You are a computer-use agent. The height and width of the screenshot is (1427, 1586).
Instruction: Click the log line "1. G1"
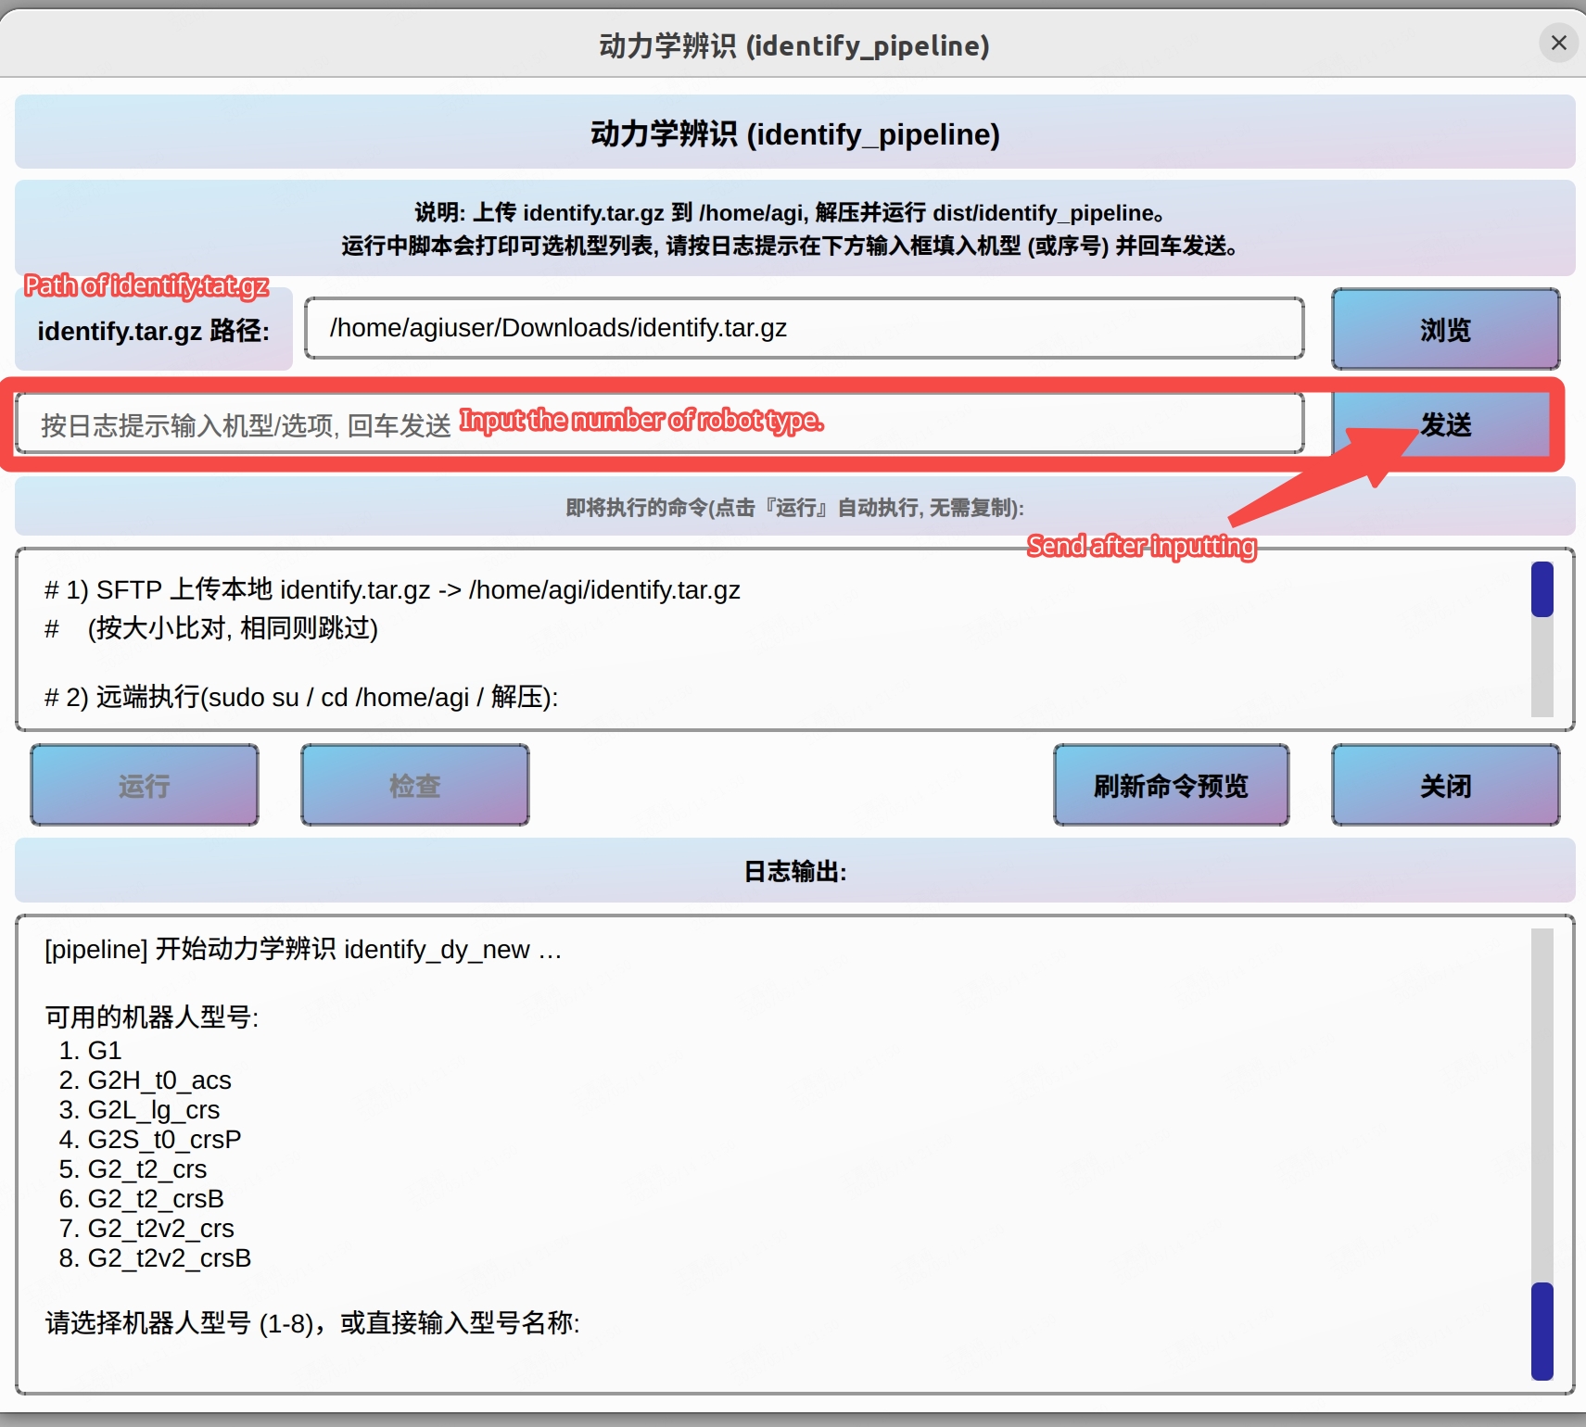[90, 1050]
